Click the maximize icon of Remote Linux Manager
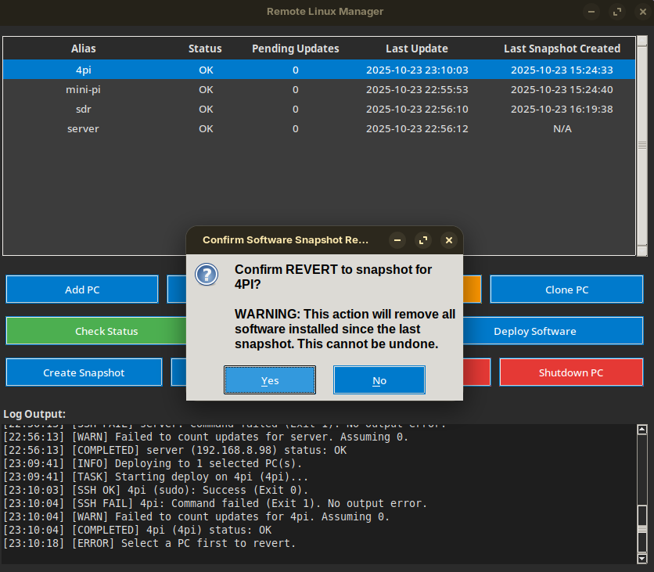This screenshot has height=572, width=654. pyautogui.click(x=616, y=12)
